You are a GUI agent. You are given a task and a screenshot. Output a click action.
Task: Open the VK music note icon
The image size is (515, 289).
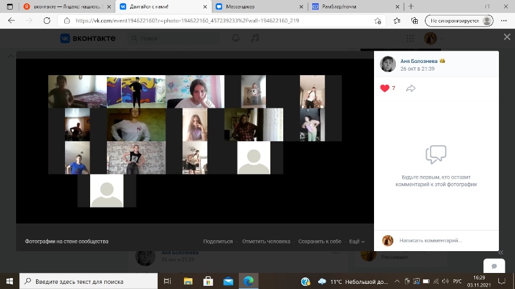point(254,39)
